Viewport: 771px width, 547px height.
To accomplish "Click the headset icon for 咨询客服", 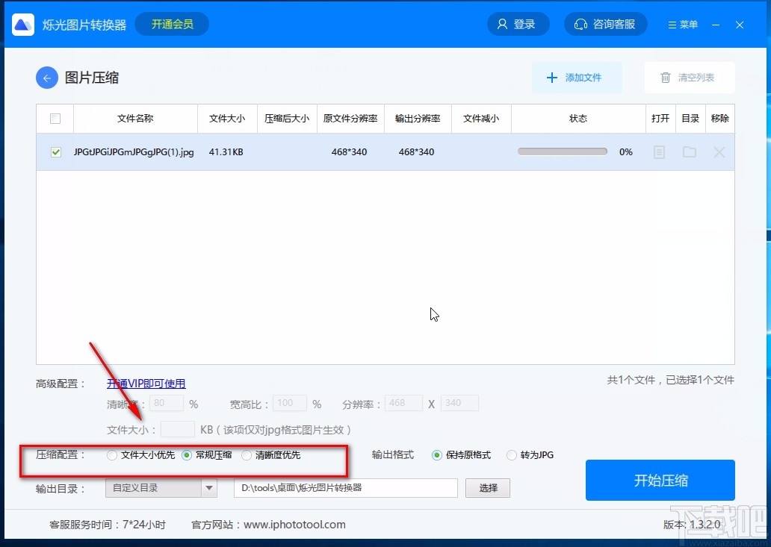I will [x=581, y=24].
